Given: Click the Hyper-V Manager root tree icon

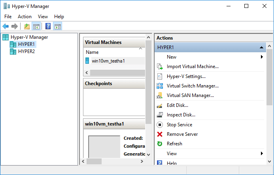Looking at the screenshot, I should point(6,37).
